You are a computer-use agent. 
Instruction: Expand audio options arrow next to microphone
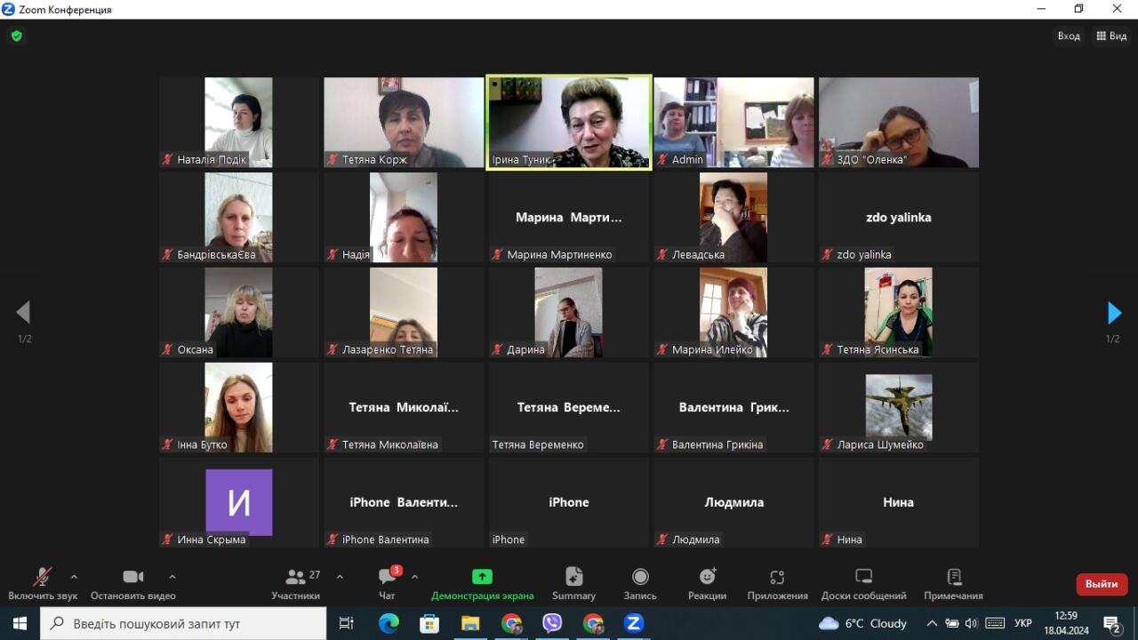(x=74, y=577)
